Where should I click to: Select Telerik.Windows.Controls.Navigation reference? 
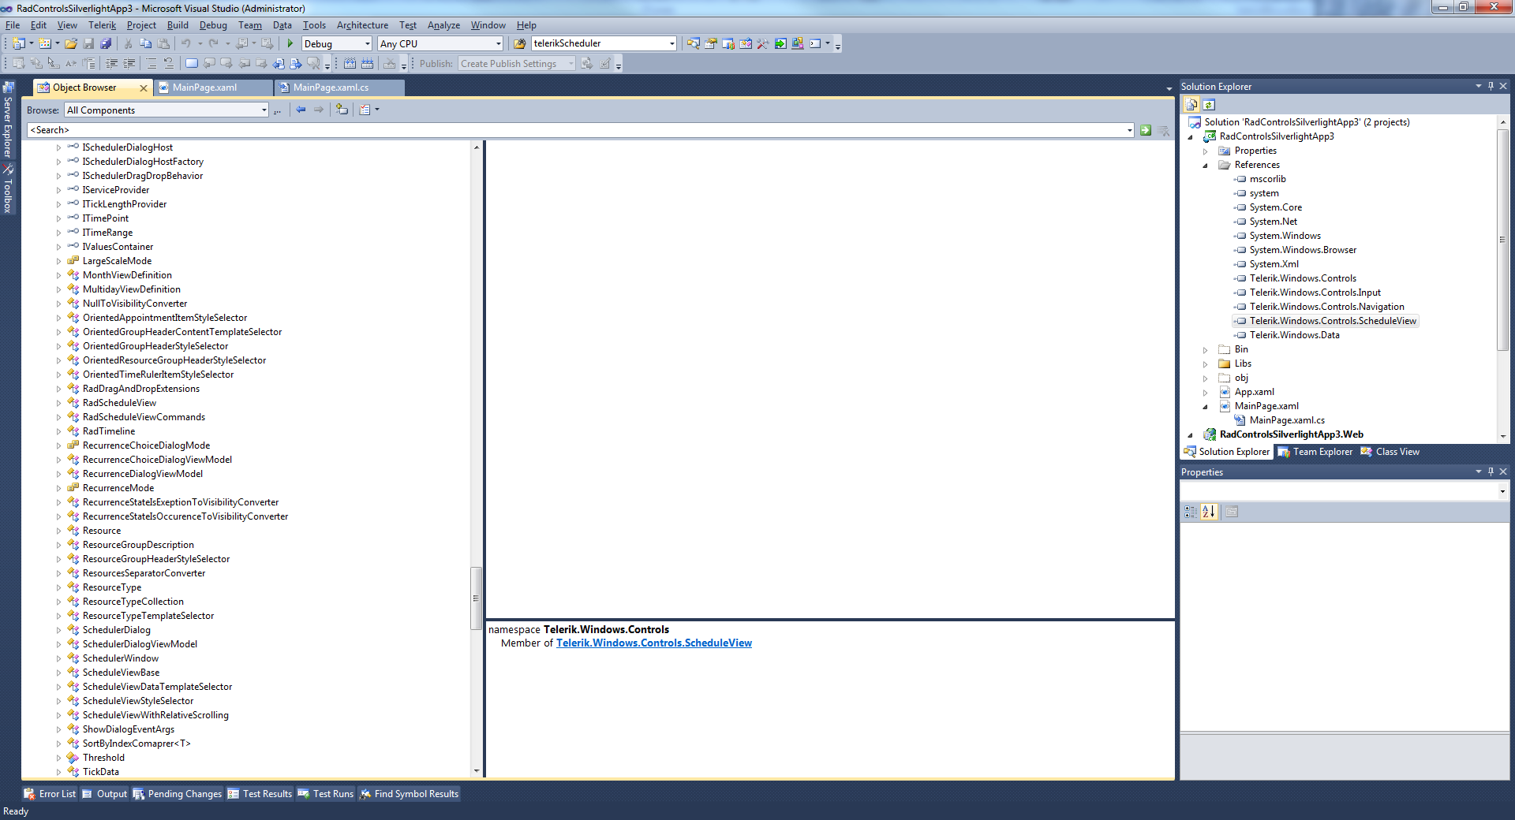(x=1326, y=307)
